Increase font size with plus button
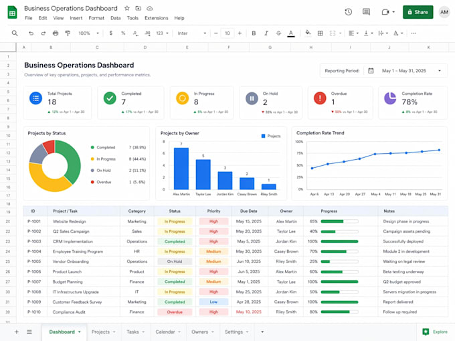Image resolution: width=455 pixels, height=341 pixels. (x=240, y=33)
